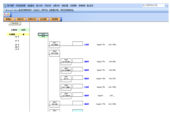Select the Root node cell
This screenshot has width=170, height=113.
click(x=43, y=34)
